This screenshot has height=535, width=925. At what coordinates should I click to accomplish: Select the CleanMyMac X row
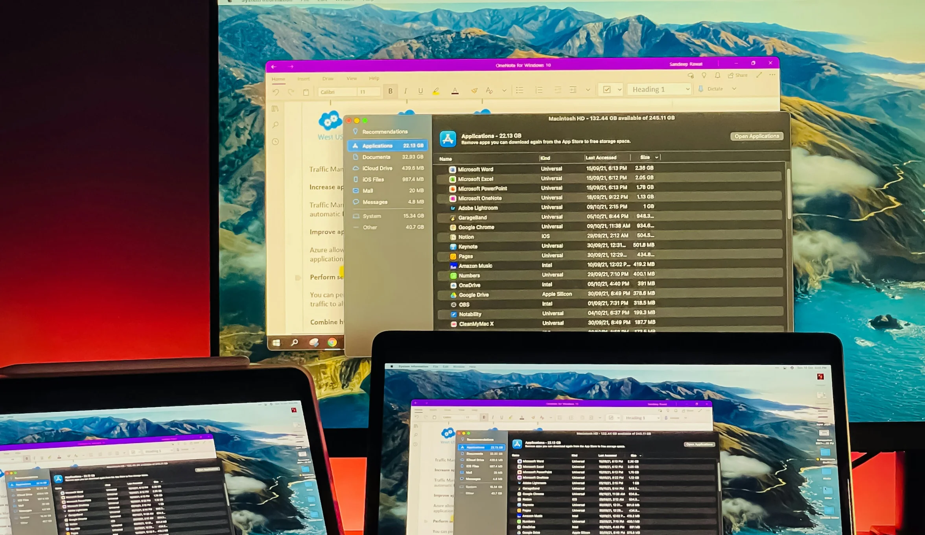610,323
